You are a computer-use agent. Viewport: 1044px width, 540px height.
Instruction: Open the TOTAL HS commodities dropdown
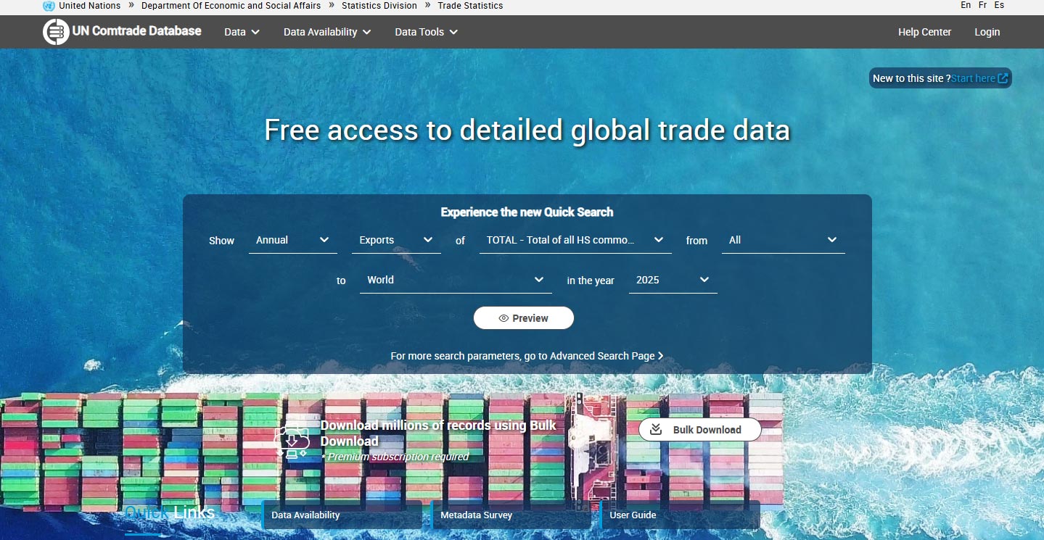tap(575, 240)
